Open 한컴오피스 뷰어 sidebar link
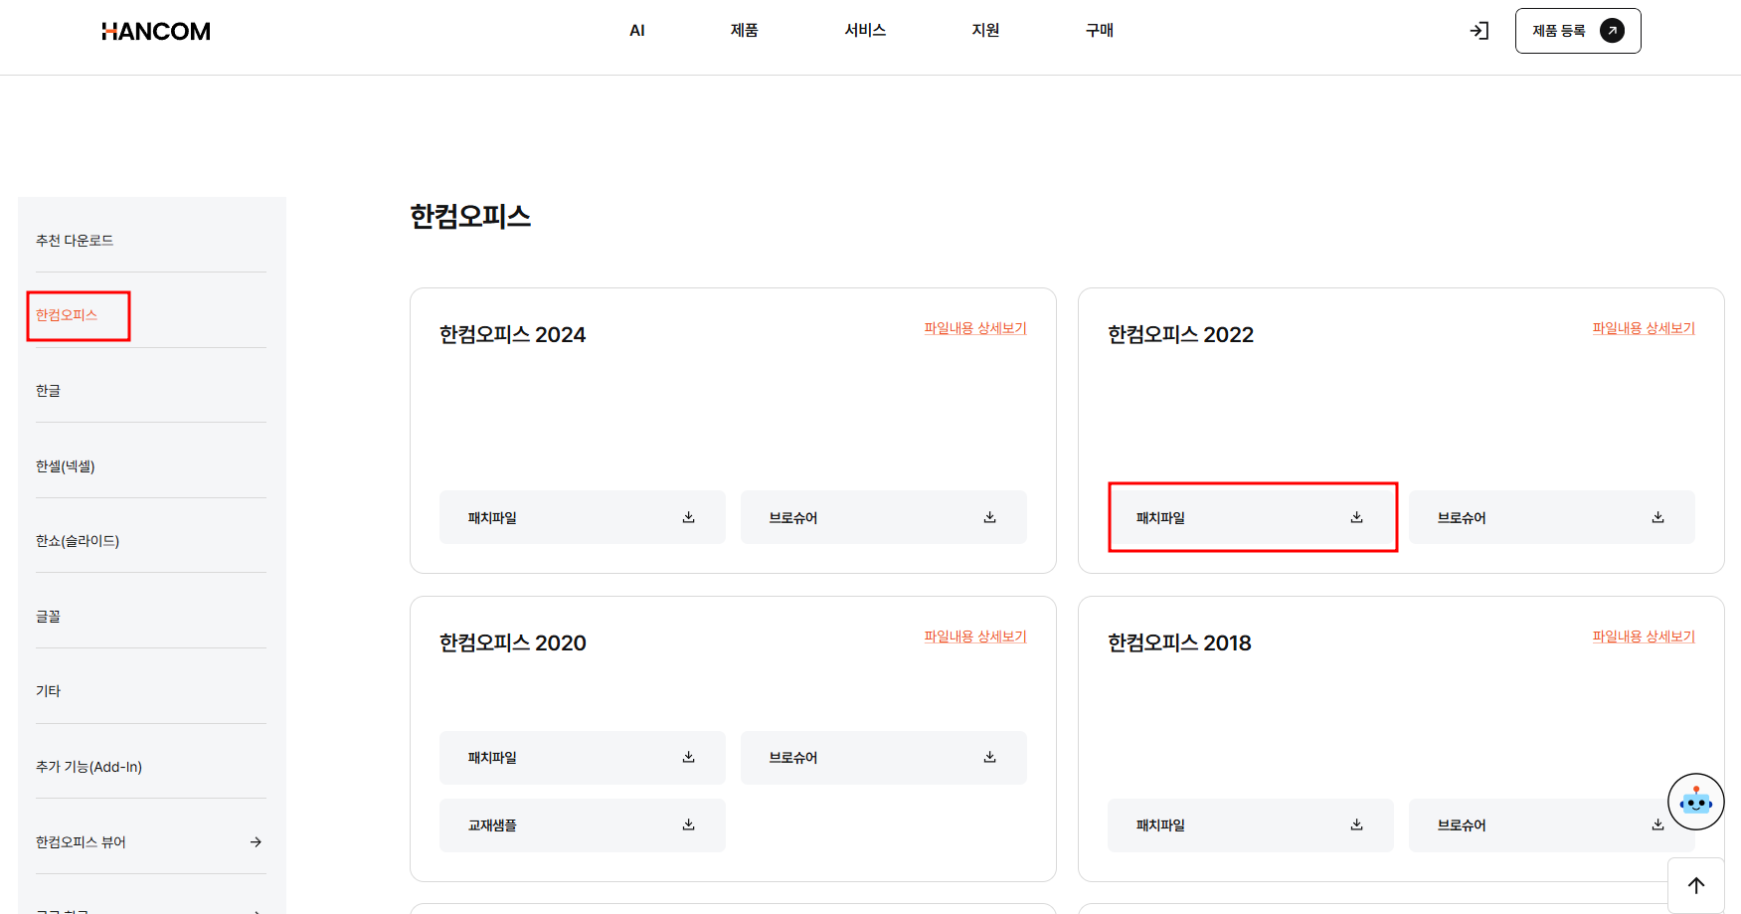Image resolution: width=1741 pixels, height=914 pixels. [x=82, y=842]
